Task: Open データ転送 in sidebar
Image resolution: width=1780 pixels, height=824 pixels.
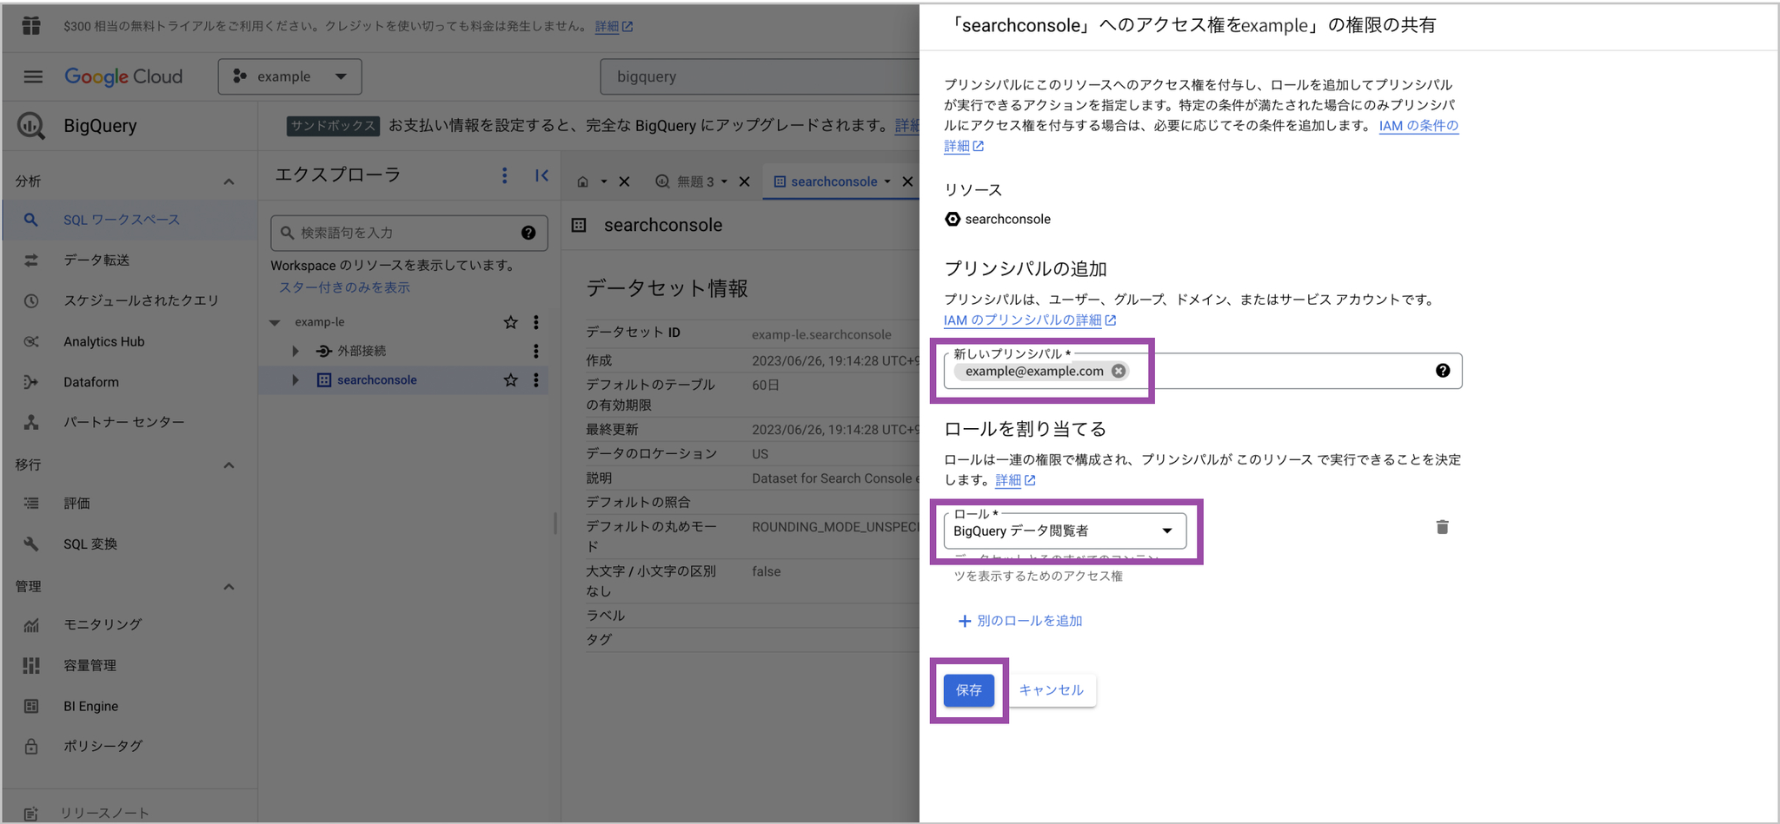Action: 130,260
